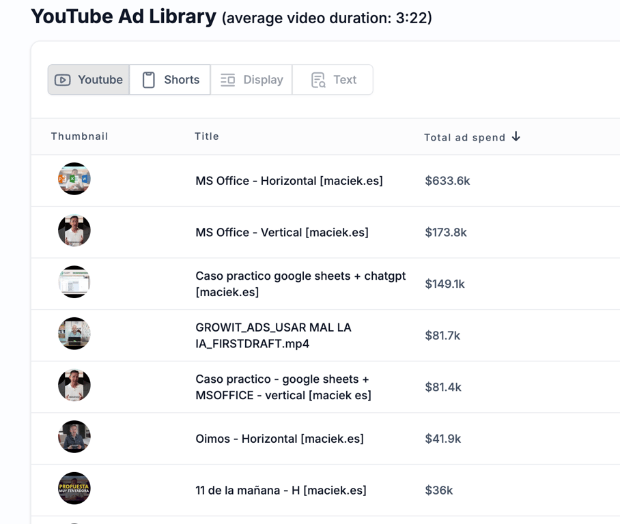Click the Title column header
The width and height of the screenshot is (620, 524).
click(x=207, y=136)
